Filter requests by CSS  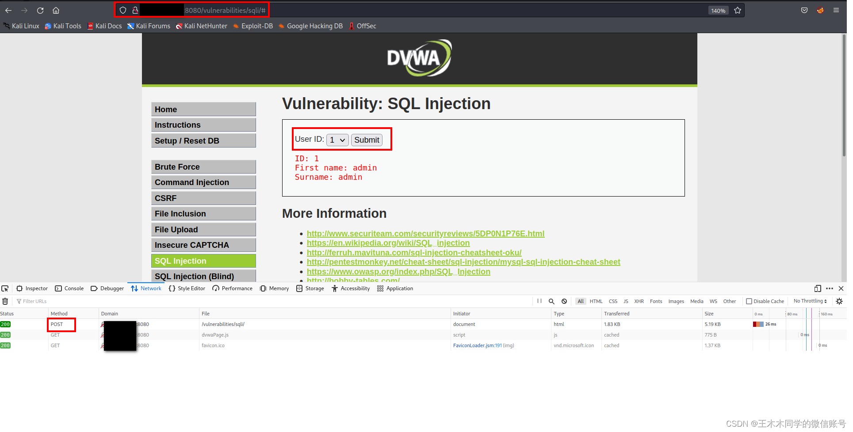tap(613, 301)
